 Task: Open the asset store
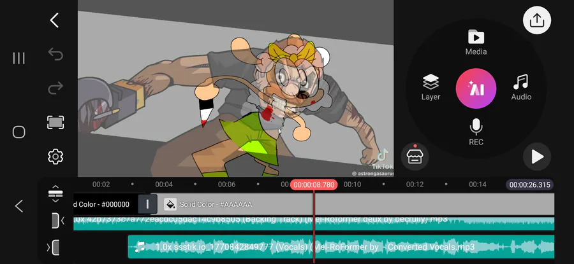[x=415, y=156]
